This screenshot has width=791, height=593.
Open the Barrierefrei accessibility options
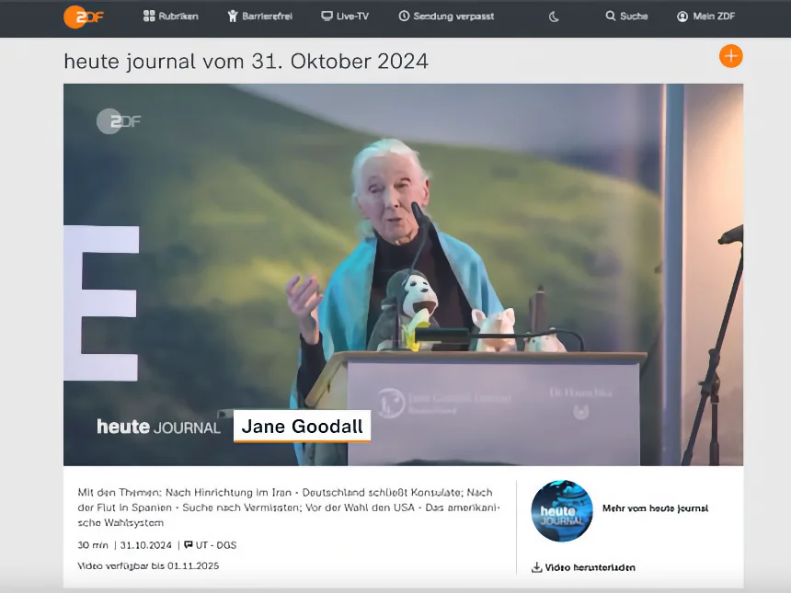pyautogui.click(x=260, y=17)
